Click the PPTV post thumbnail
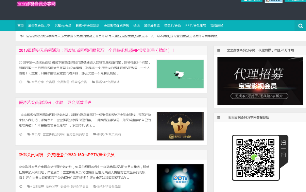The image size is (306, 192). tap(180, 178)
